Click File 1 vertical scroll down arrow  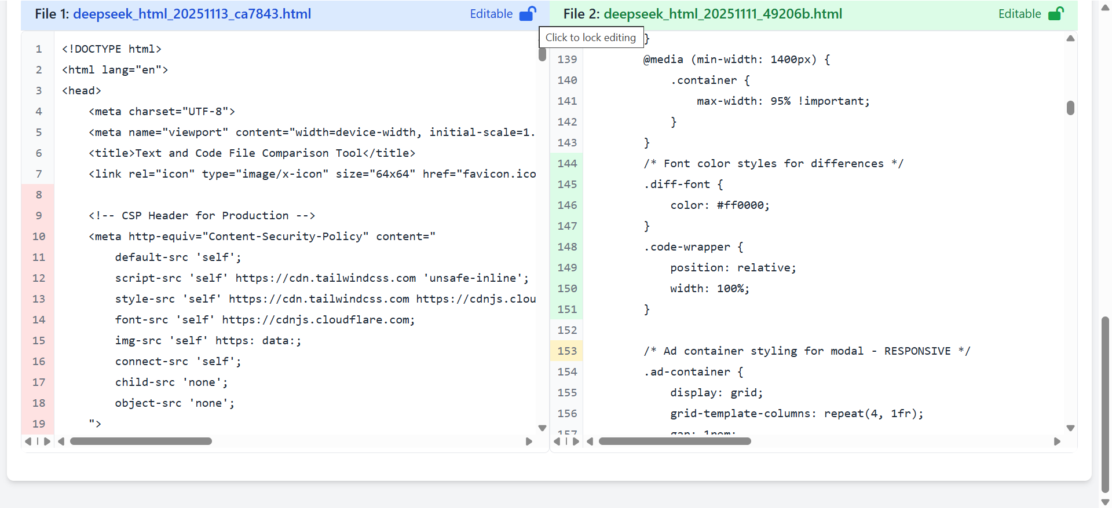tap(542, 428)
